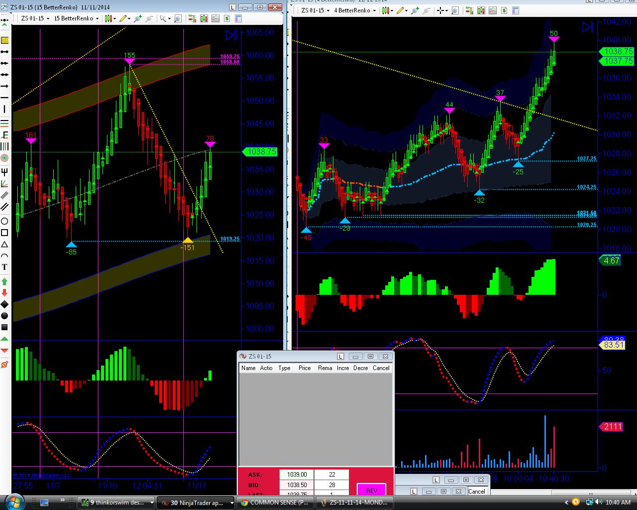Click the Decre column header
637x510 pixels.
tap(361, 368)
